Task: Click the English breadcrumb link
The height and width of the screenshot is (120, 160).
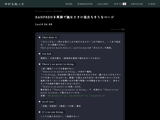Action: (x=48, y=11)
